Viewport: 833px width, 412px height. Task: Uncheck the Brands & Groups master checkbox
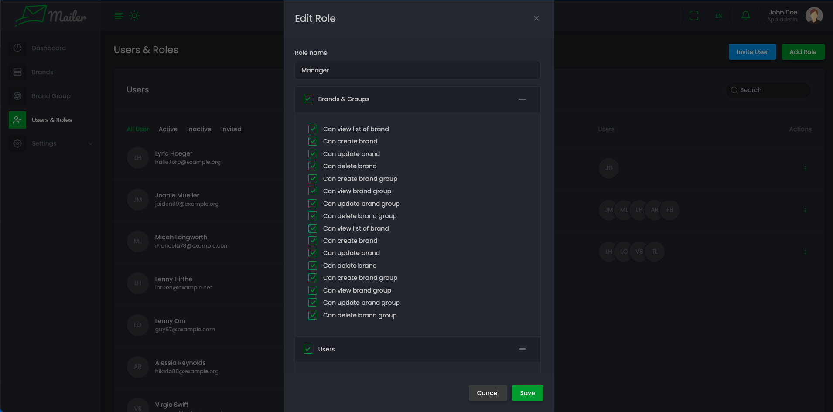pos(308,99)
